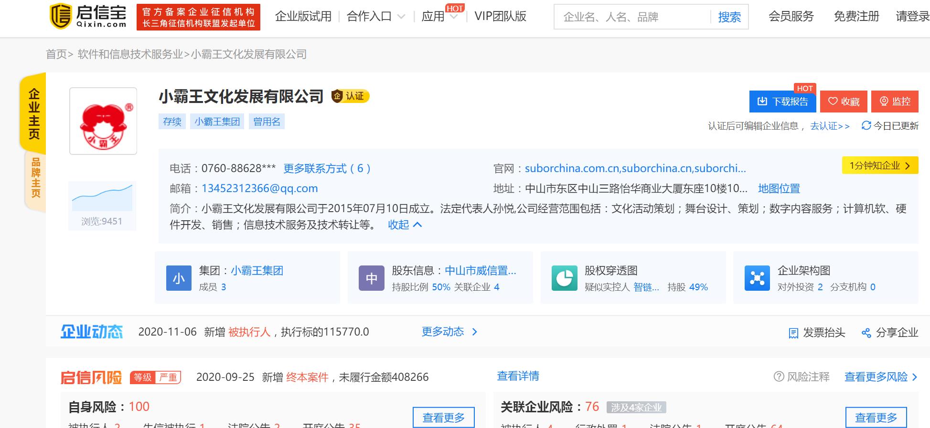
Task: Open the 地图位置 map link
Action: pos(779,188)
